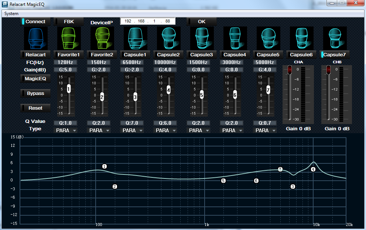Viewport: 366px width, 230px height.
Task: Click the Capsule6 preset button
Action: point(301,55)
